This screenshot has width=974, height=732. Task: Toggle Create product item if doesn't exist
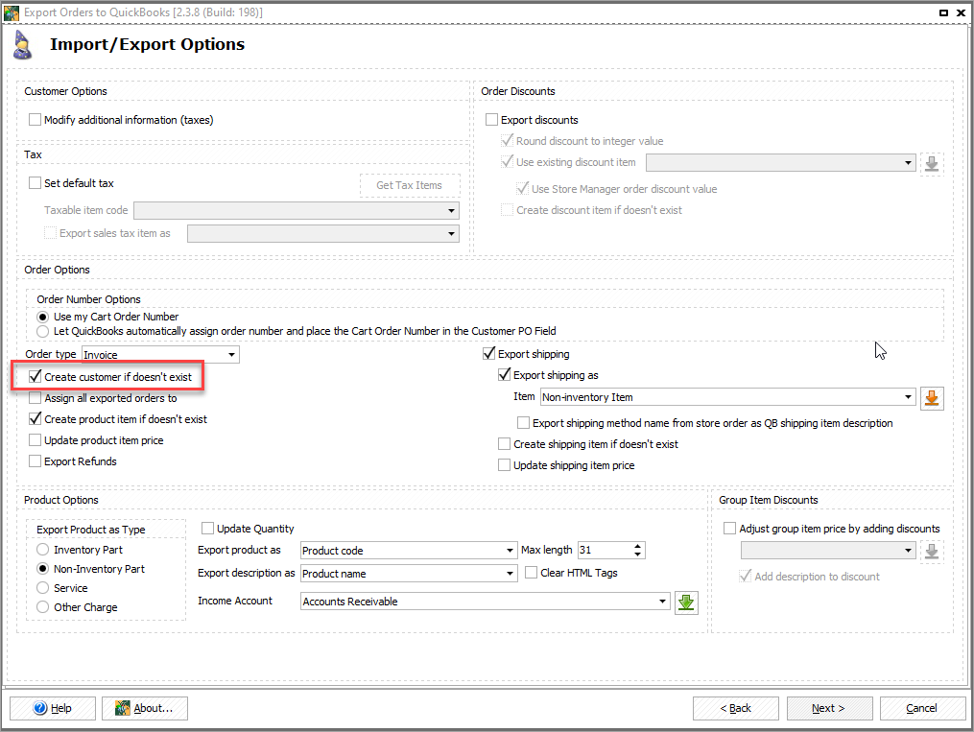pyautogui.click(x=36, y=418)
